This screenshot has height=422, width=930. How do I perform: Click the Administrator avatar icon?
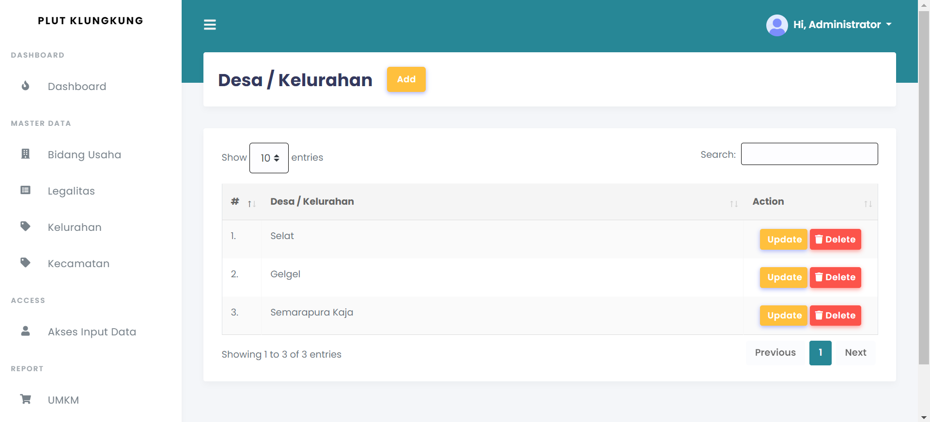point(776,25)
